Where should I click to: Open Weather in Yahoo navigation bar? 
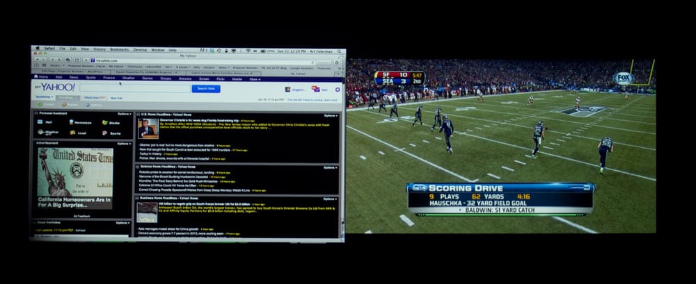[128, 78]
